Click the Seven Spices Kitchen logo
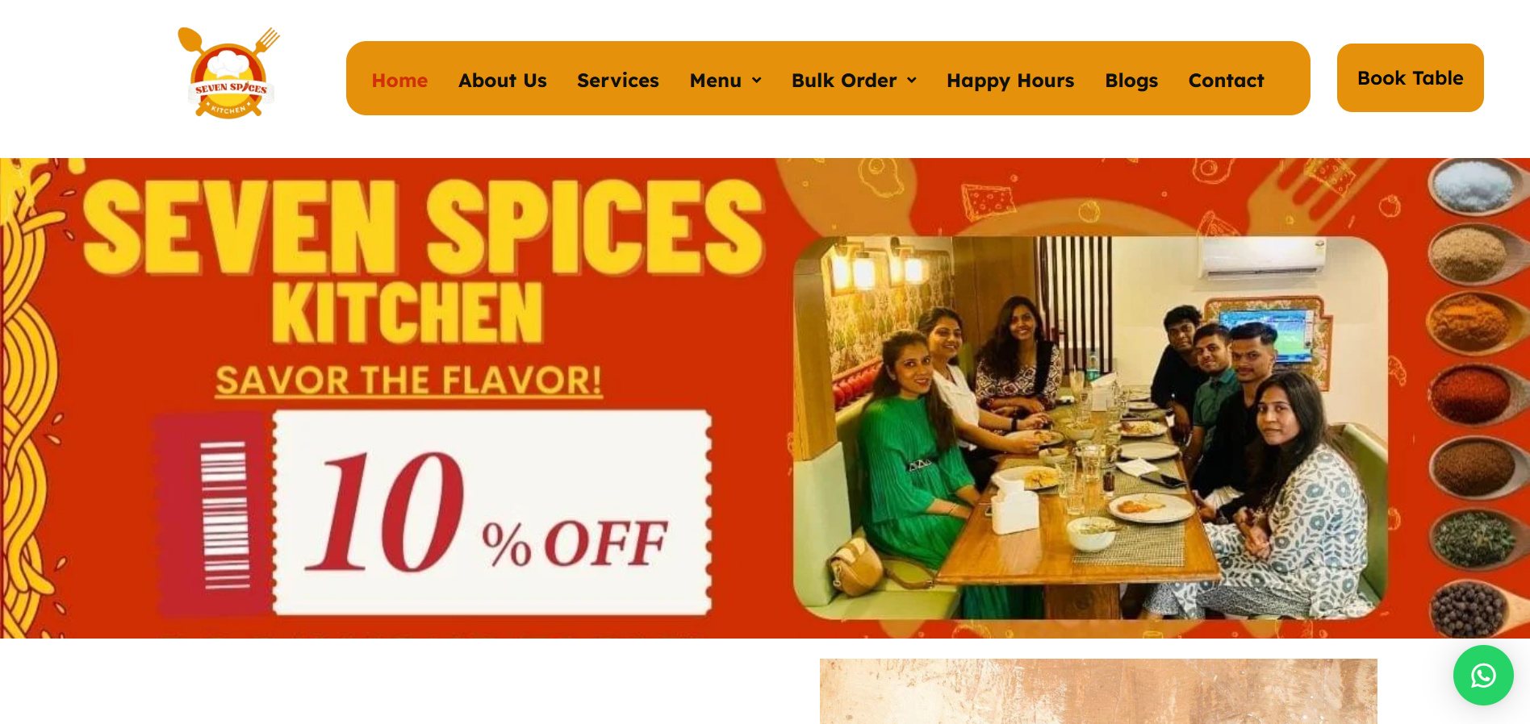 (229, 73)
